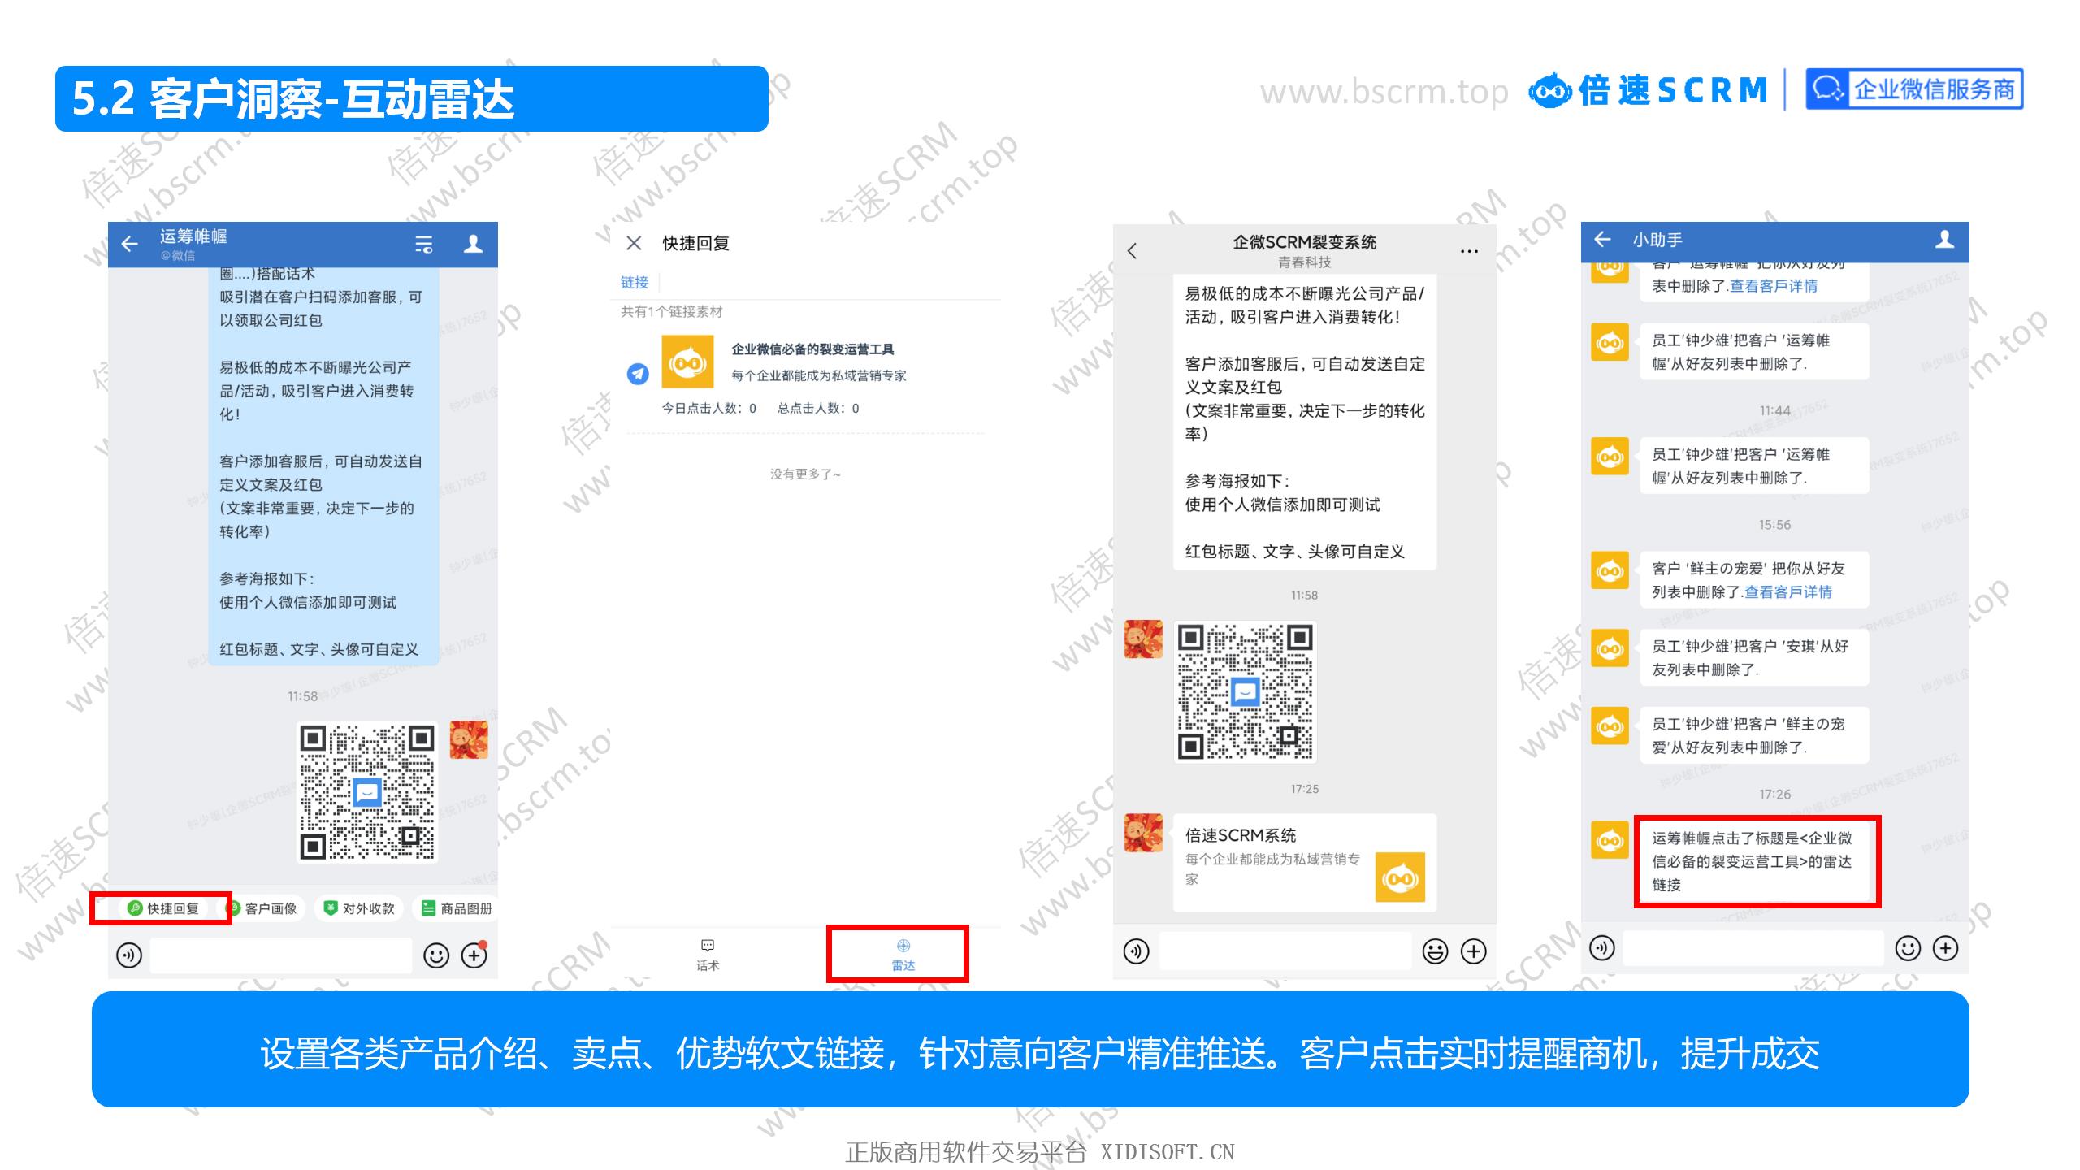Tap the yellow robot link thumbnail

687,362
